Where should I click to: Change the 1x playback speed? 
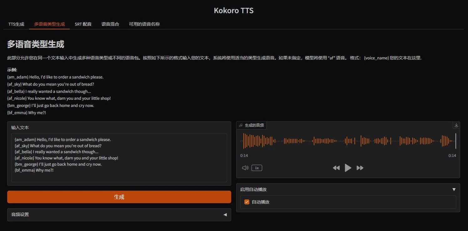point(257,168)
